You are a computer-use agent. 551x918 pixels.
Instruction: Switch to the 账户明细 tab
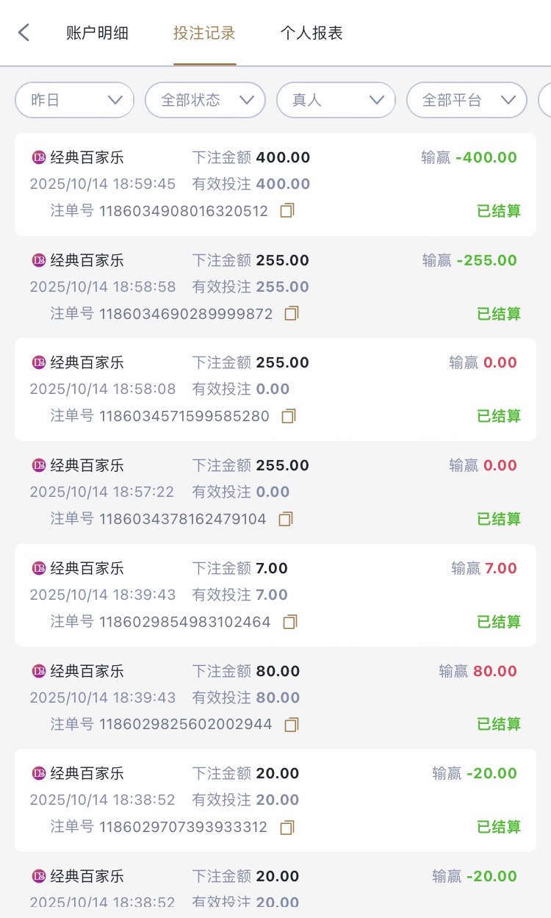point(97,33)
